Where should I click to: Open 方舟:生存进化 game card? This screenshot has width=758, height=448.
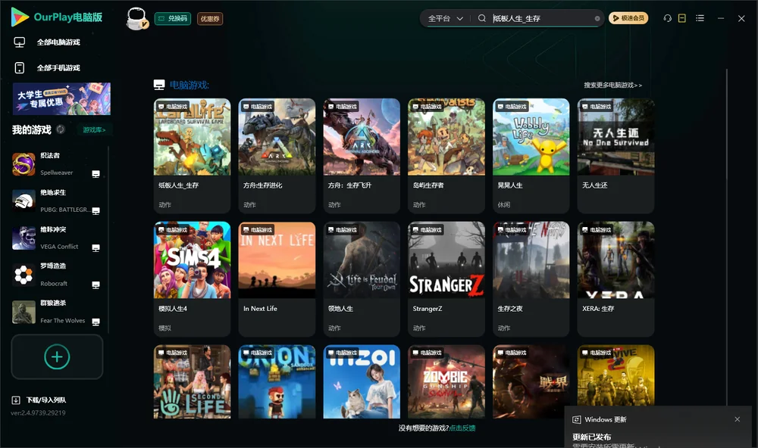pyautogui.click(x=277, y=155)
